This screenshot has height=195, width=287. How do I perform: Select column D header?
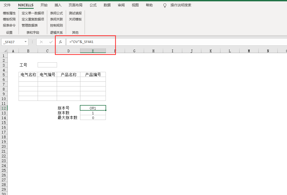click(68, 51)
